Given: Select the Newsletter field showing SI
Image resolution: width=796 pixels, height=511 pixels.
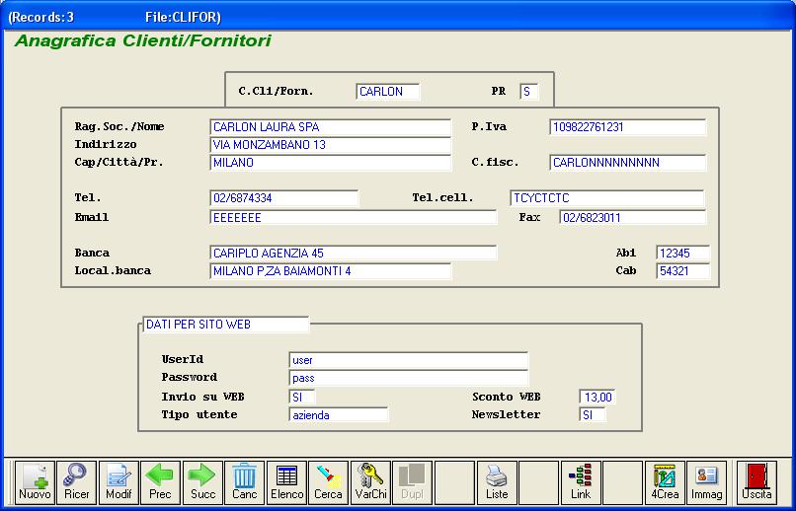Looking at the screenshot, I should point(593,415).
